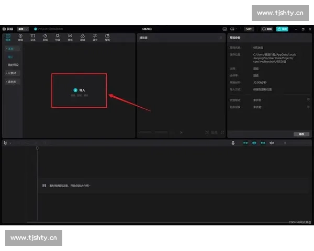The image size is (314, 251).
Task: Click the 播放器 panel title
Action: (143, 38)
